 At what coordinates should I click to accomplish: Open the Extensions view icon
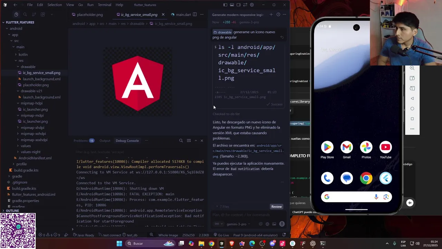coord(43,15)
